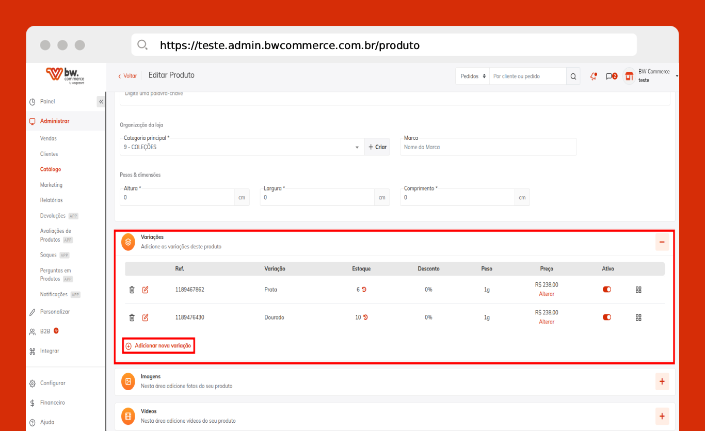Screen dimensions: 705x431
Task: Delete the Prata variation with trash icon
Action: (x=132, y=290)
